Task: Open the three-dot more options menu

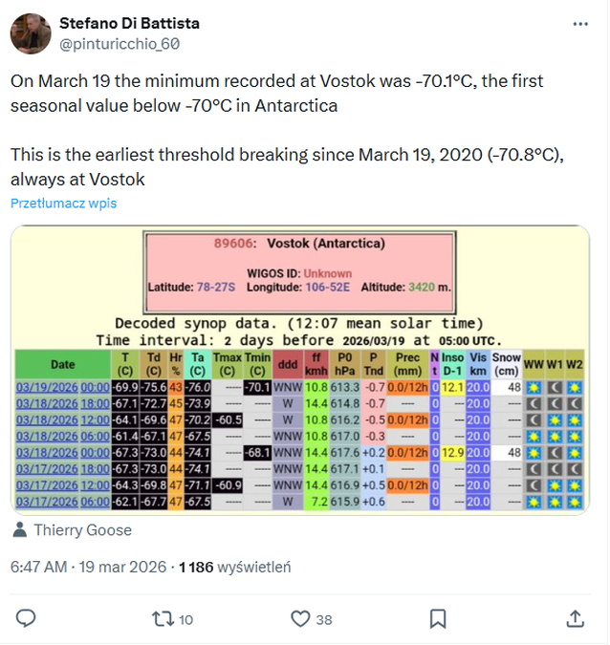Action: coord(576,24)
